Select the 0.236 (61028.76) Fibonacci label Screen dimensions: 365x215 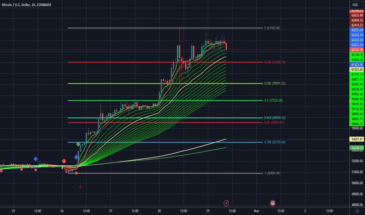click(275, 62)
